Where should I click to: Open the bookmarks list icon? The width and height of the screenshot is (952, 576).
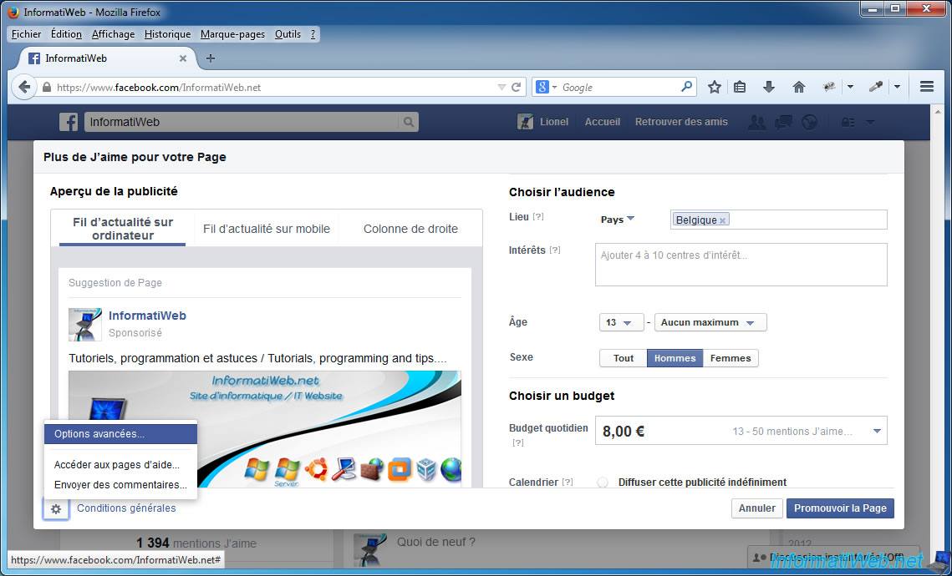pyautogui.click(x=740, y=88)
